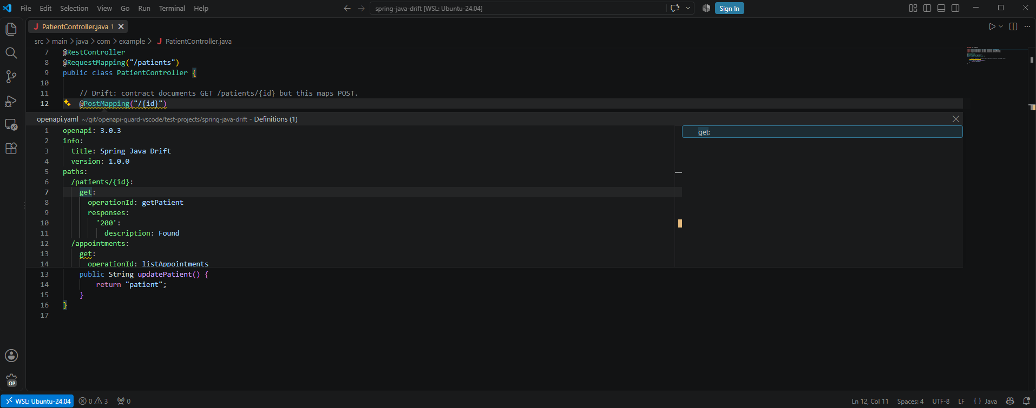Toggle secondary side bar visibility
Image resolution: width=1036 pixels, height=408 pixels.
[955, 8]
